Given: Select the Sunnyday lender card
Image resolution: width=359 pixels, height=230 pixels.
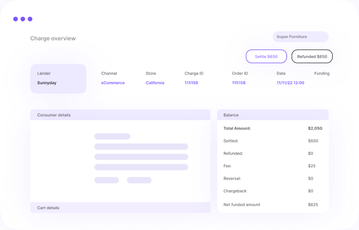Looking at the screenshot, I should click(x=58, y=79).
